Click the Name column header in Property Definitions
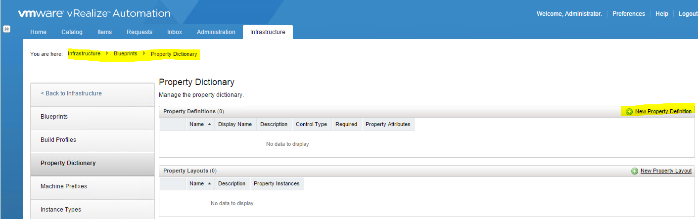The width and height of the screenshot is (698, 219). pyautogui.click(x=200, y=124)
